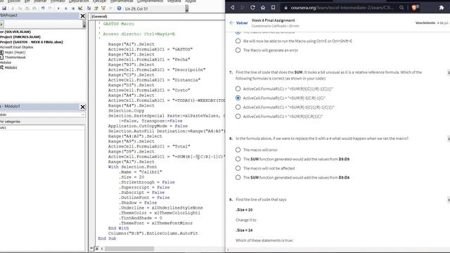Toggle Design Mode icon in the VBA toolbar
Image resolution: width=450 pixels, height=253 pixels.
(x=80, y=8)
